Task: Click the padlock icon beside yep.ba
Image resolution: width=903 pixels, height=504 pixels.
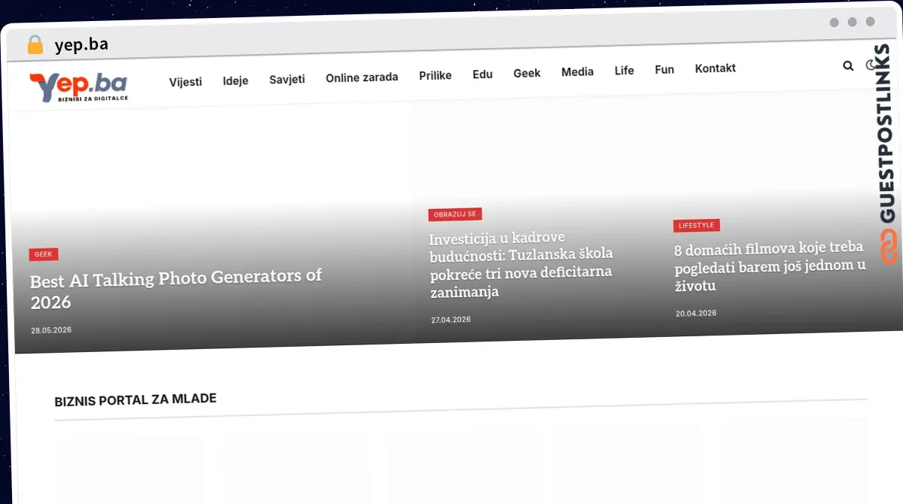Action: click(x=35, y=45)
